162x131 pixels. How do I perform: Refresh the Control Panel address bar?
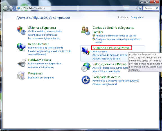140,8
